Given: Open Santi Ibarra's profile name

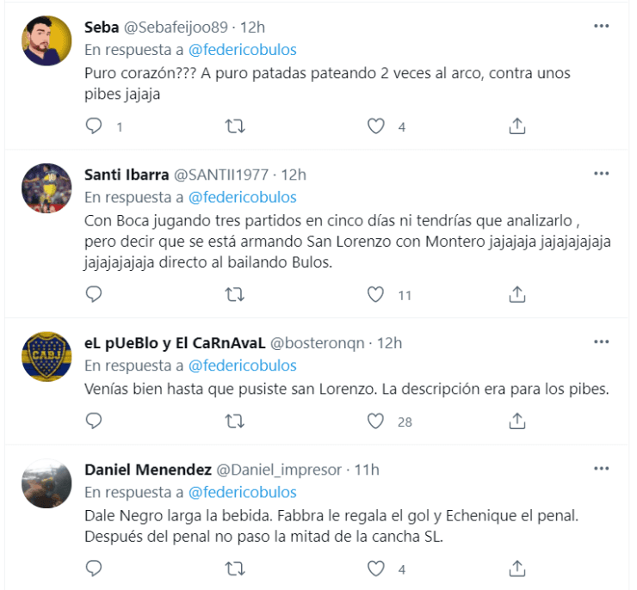Looking at the screenshot, I should click(127, 175).
